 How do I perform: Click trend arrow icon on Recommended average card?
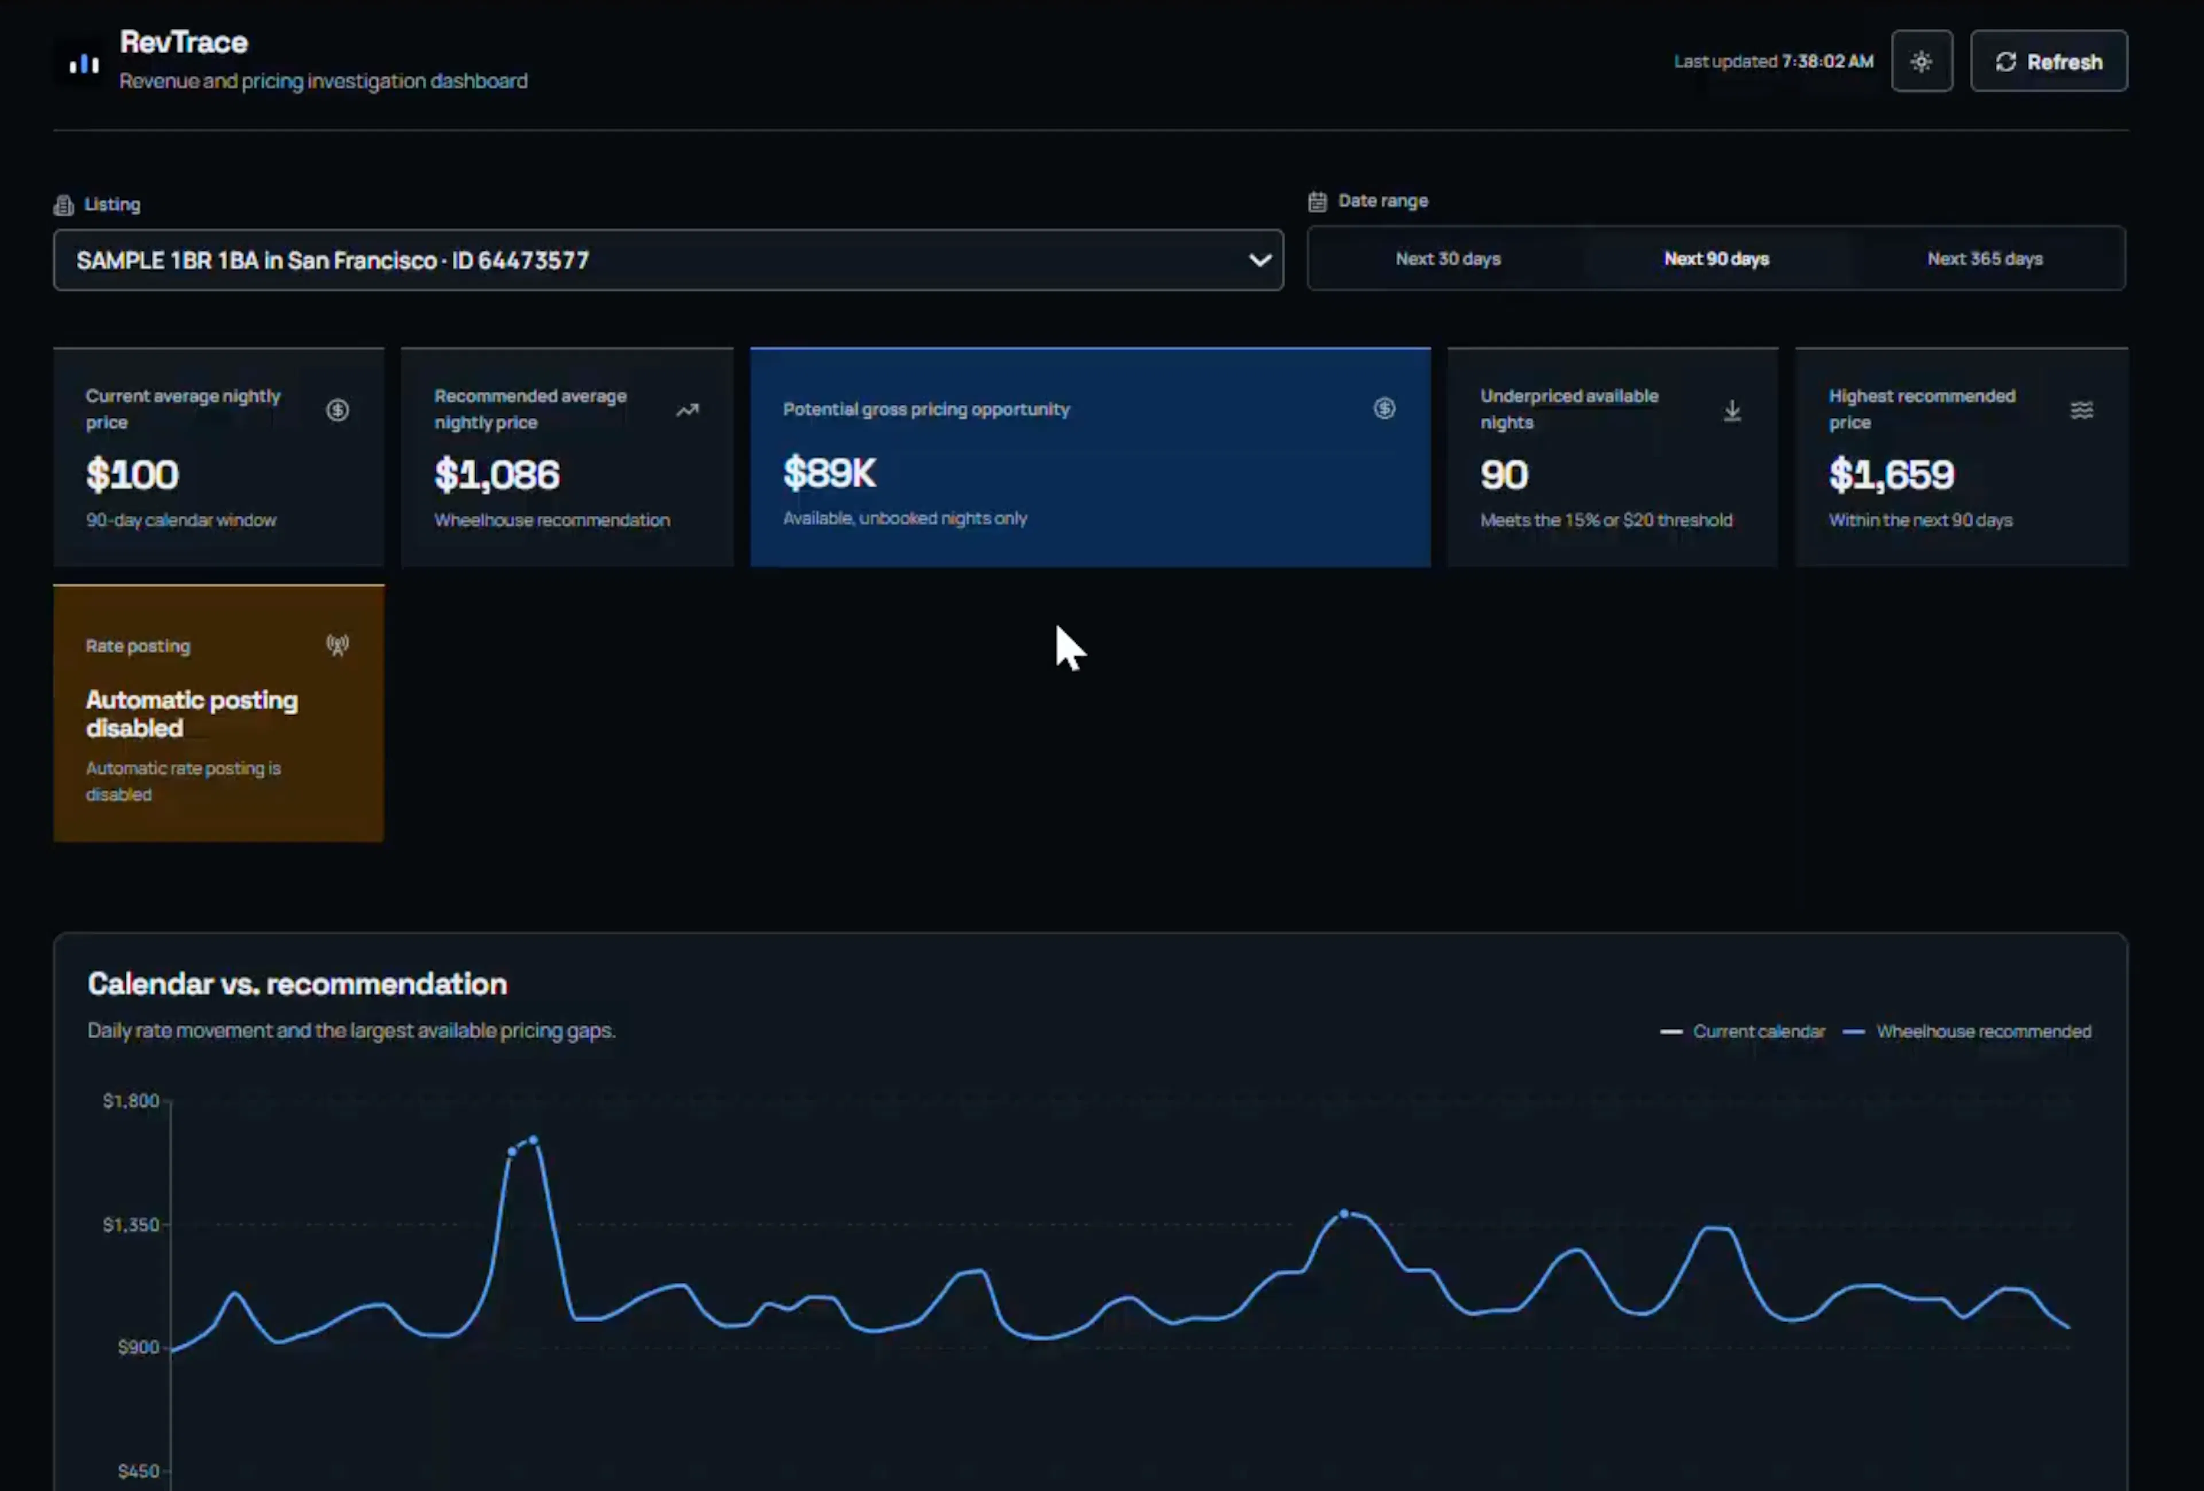[688, 410]
